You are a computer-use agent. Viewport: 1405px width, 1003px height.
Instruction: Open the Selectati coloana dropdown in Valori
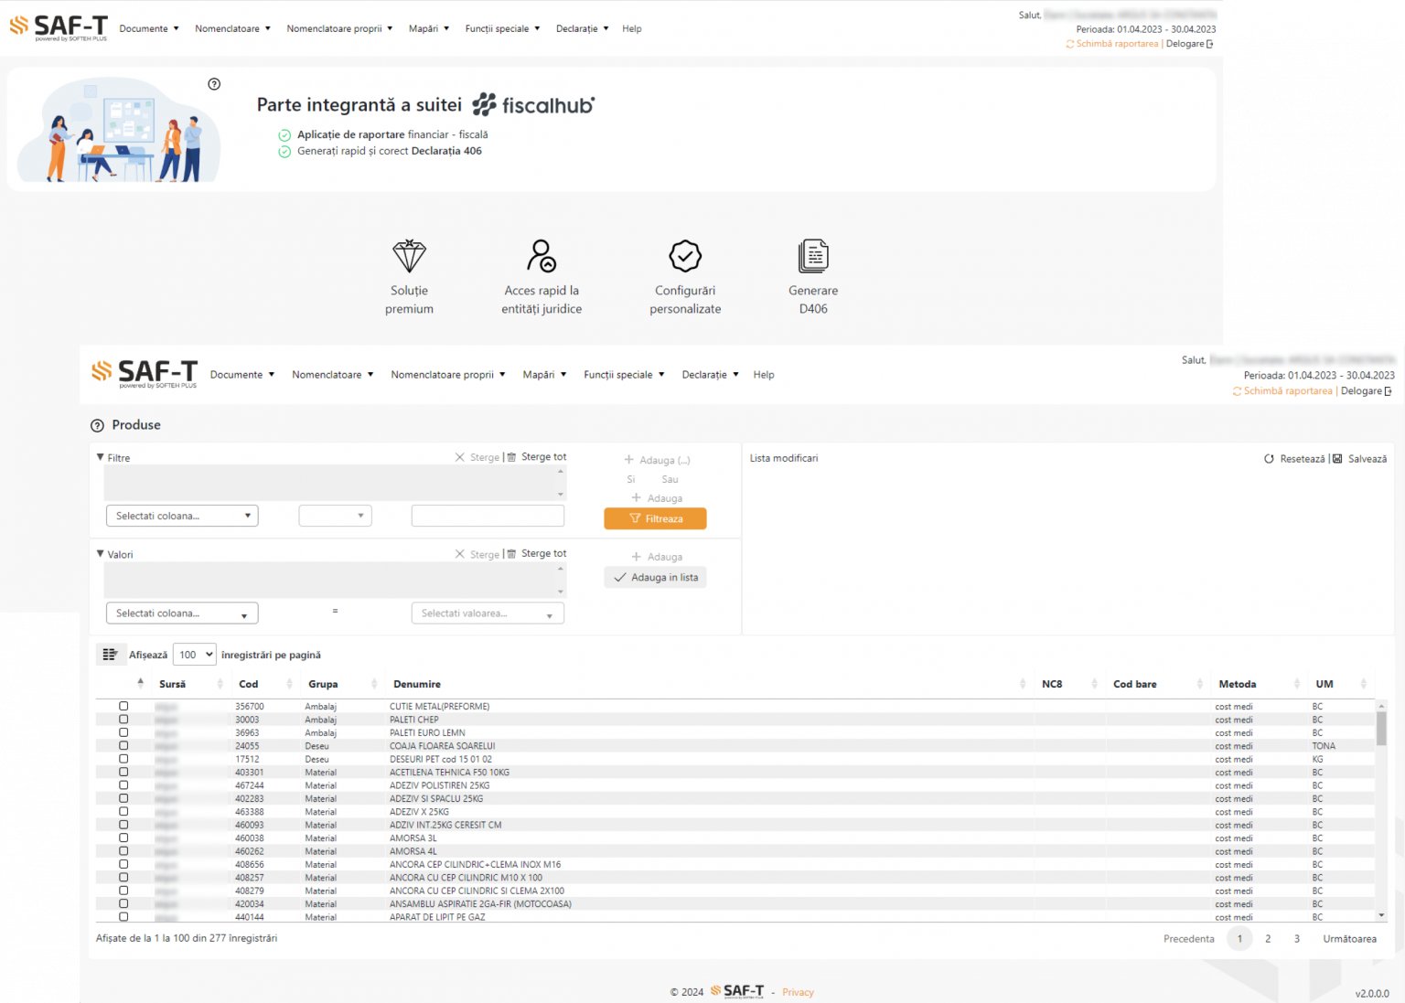(182, 613)
